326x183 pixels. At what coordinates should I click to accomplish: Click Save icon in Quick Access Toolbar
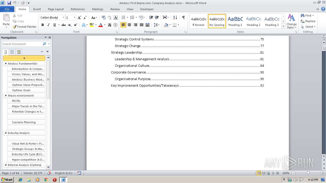tap(9, 3)
